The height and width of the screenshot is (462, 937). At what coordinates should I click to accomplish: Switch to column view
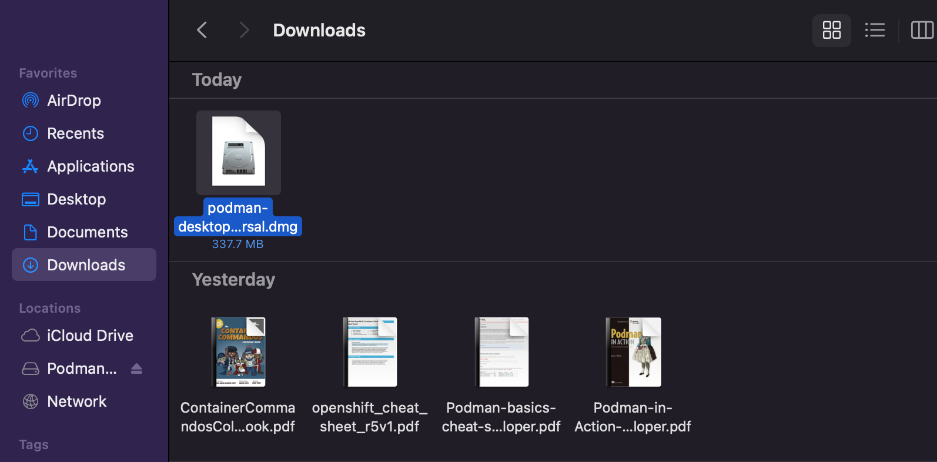(x=921, y=30)
